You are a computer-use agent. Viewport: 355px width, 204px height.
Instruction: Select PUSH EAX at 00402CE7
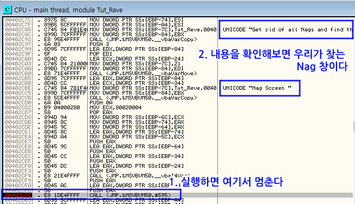click(102, 142)
